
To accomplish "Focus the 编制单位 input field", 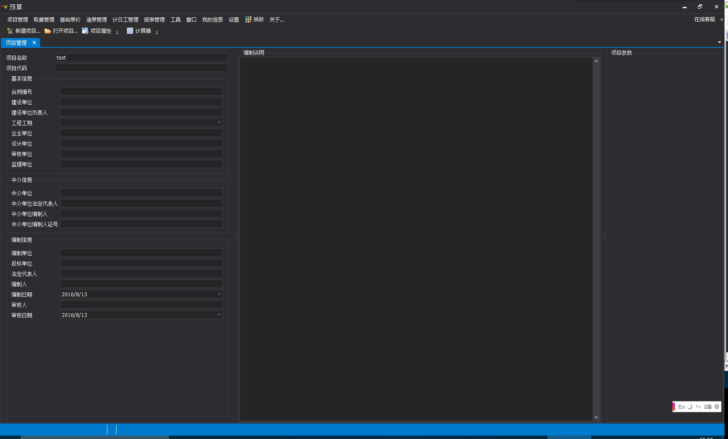I will (141, 253).
